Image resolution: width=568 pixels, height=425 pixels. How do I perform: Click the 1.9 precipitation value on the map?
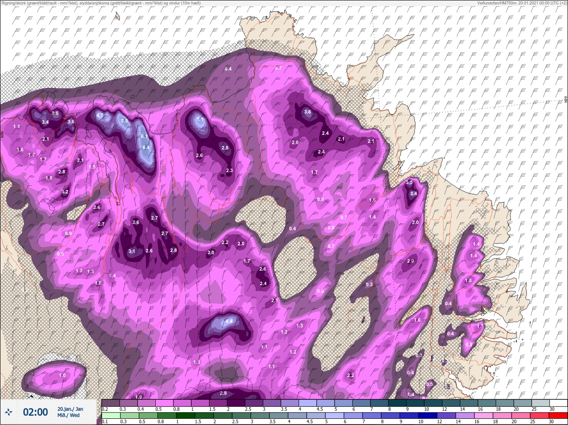[x=138, y=397]
